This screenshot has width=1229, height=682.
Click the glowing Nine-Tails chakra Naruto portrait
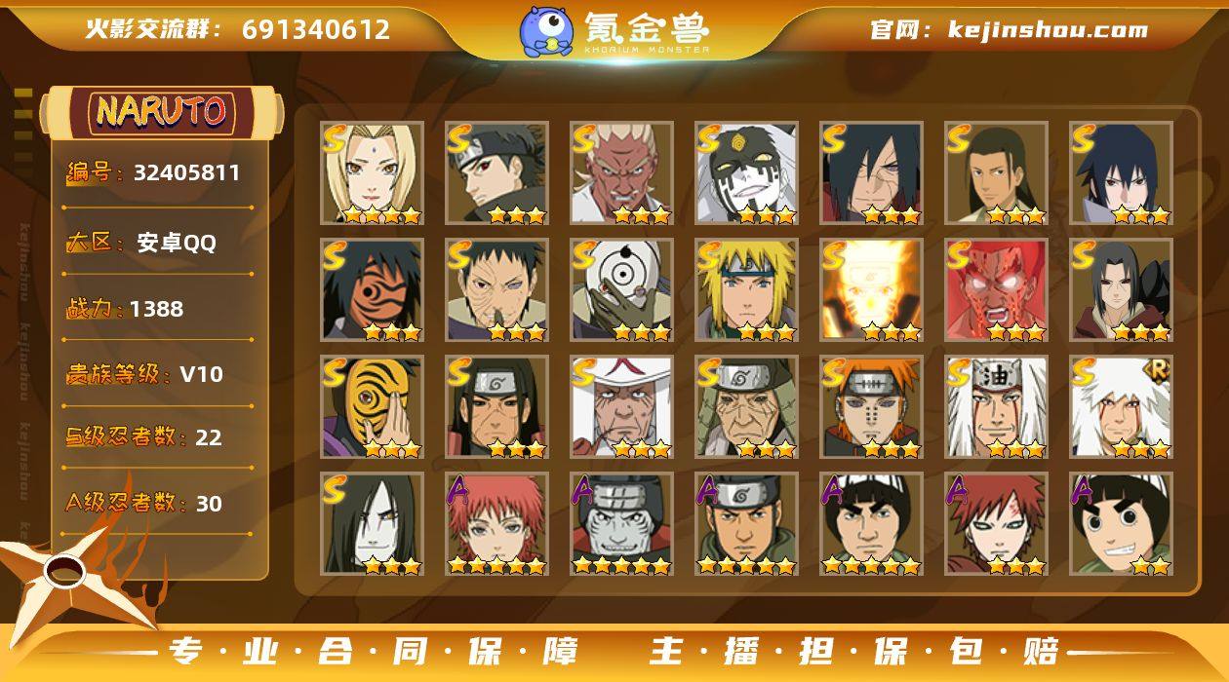[871, 289]
